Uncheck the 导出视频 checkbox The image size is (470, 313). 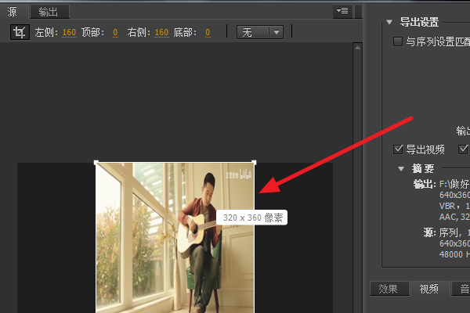tap(398, 149)
